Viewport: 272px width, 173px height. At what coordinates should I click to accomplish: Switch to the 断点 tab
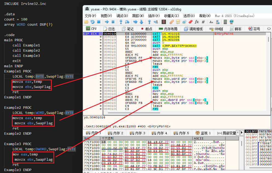click(x=147, y=29)
